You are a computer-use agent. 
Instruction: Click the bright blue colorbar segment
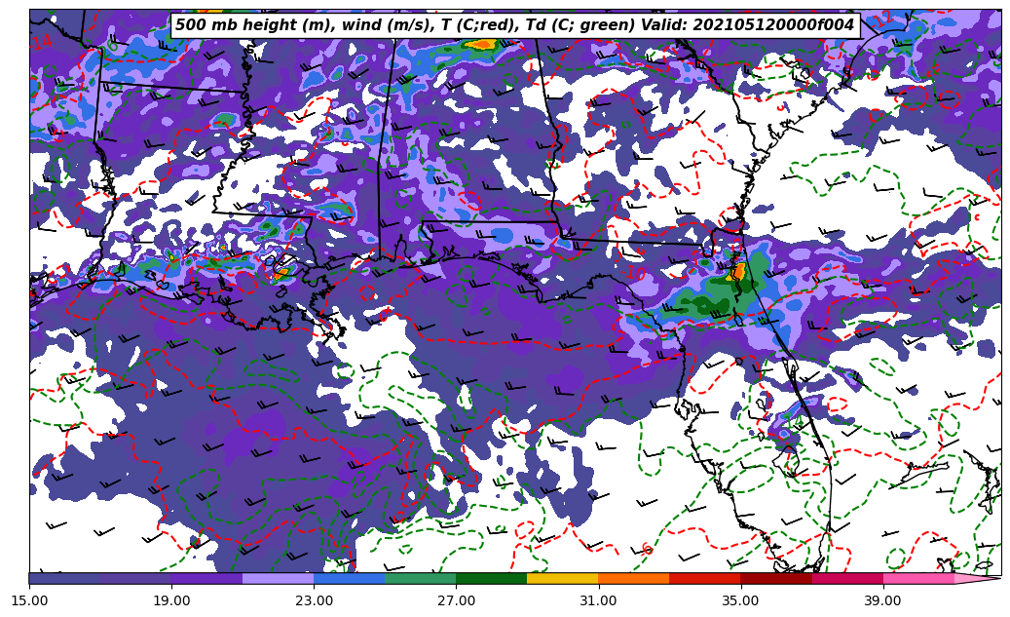click(349, 578)
